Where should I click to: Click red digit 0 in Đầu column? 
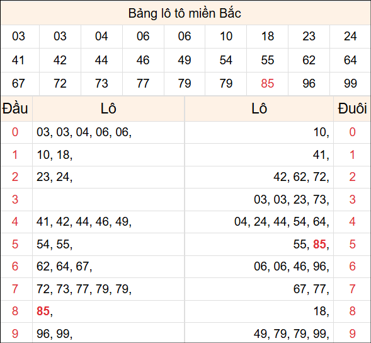(15, 132)
